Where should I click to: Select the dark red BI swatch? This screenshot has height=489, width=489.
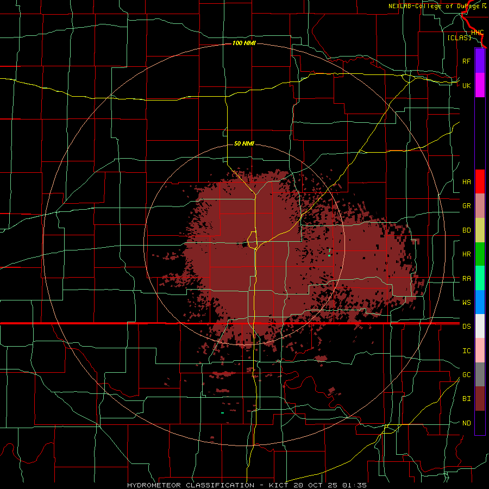click(x=480, y=399)
